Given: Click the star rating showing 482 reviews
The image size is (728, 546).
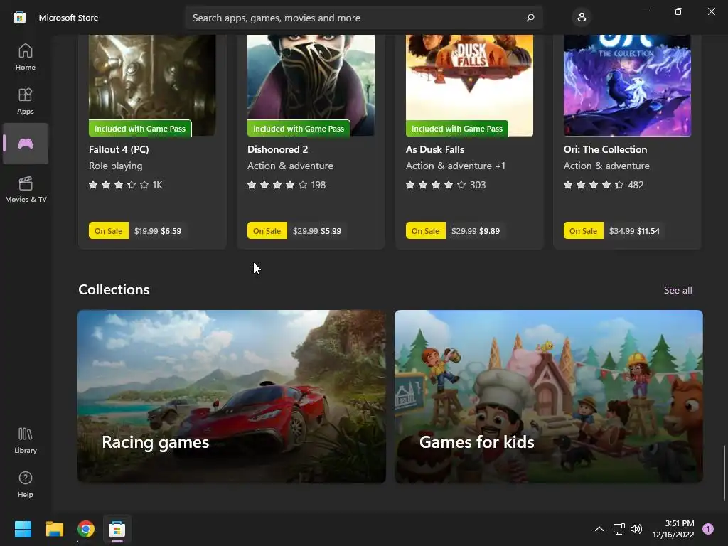Looking at the screenshot, I should tap(604, 185).
